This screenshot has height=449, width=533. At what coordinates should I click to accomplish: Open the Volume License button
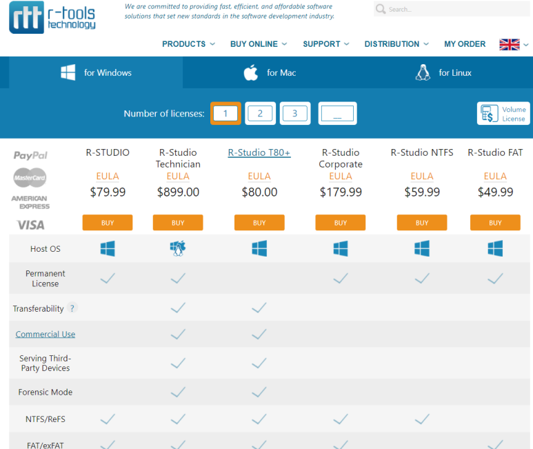tap(503, 114)
